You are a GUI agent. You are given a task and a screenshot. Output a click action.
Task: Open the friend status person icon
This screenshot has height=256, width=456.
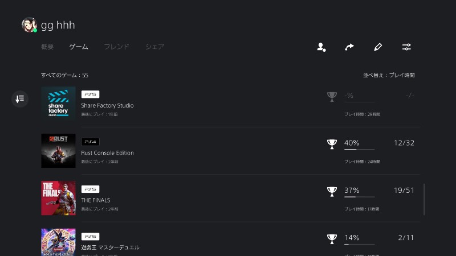[321, 47]
